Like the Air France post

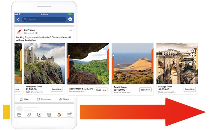[x=24, y=99]
